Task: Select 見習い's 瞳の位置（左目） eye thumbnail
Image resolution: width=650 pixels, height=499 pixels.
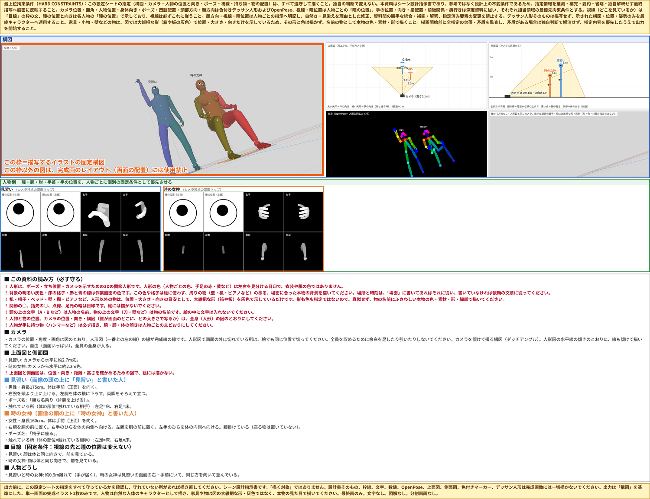Action: pos(61,211)
